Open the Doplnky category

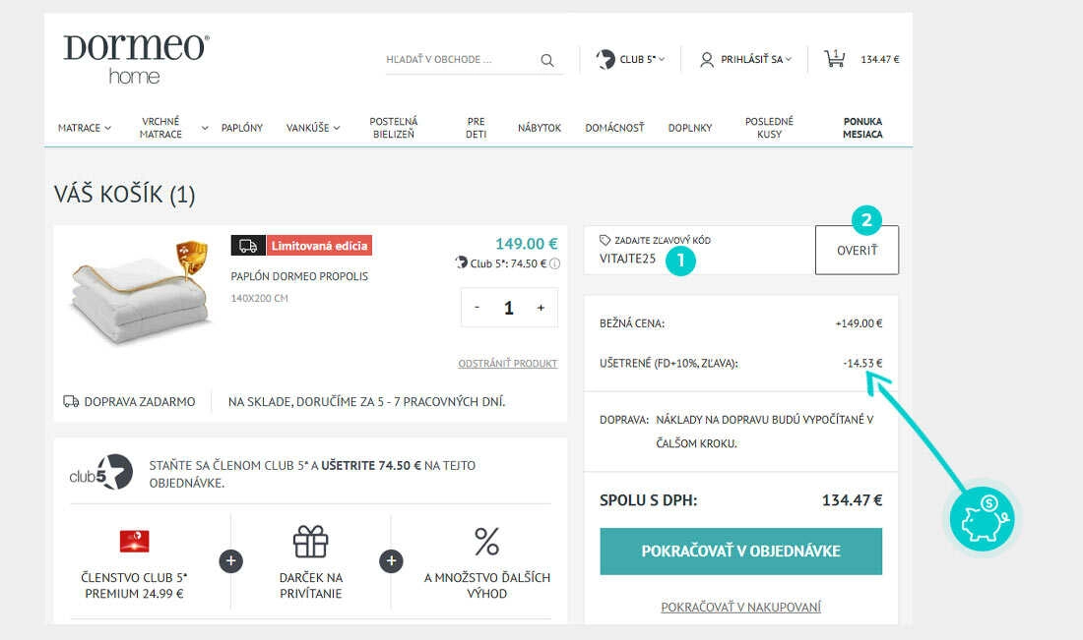click(690, 128)
